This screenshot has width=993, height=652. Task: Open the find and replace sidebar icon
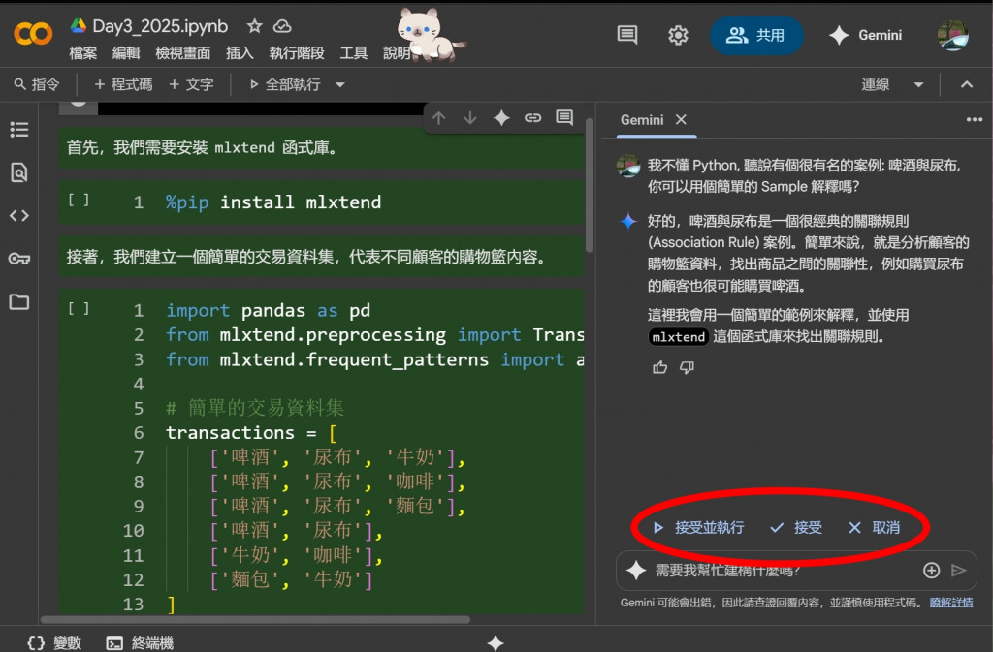19,172
